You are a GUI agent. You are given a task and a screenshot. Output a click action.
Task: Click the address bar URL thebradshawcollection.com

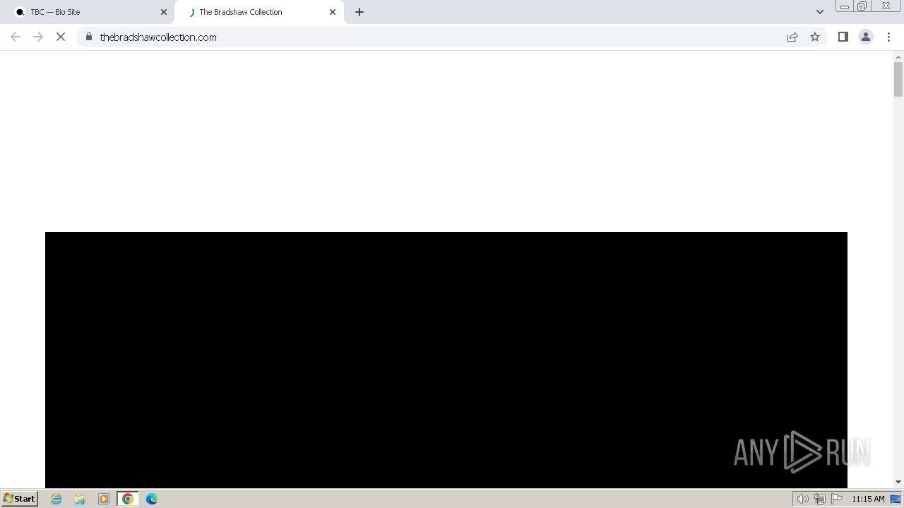click(x=158, y=37)
